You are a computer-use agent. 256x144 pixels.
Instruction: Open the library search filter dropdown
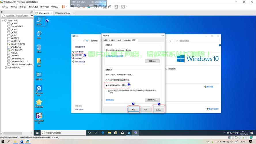tap(32, 16)
